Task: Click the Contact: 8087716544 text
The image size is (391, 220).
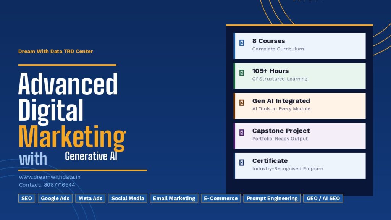Action: (x=47, y=185)
